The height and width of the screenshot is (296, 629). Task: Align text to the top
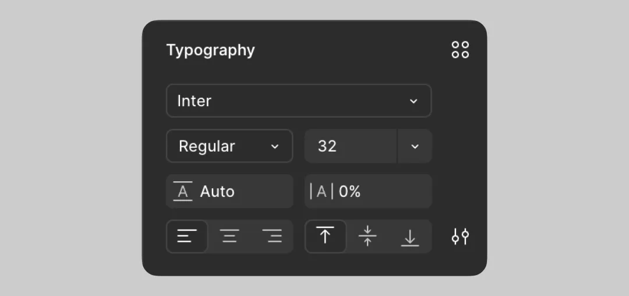[325, 237]
